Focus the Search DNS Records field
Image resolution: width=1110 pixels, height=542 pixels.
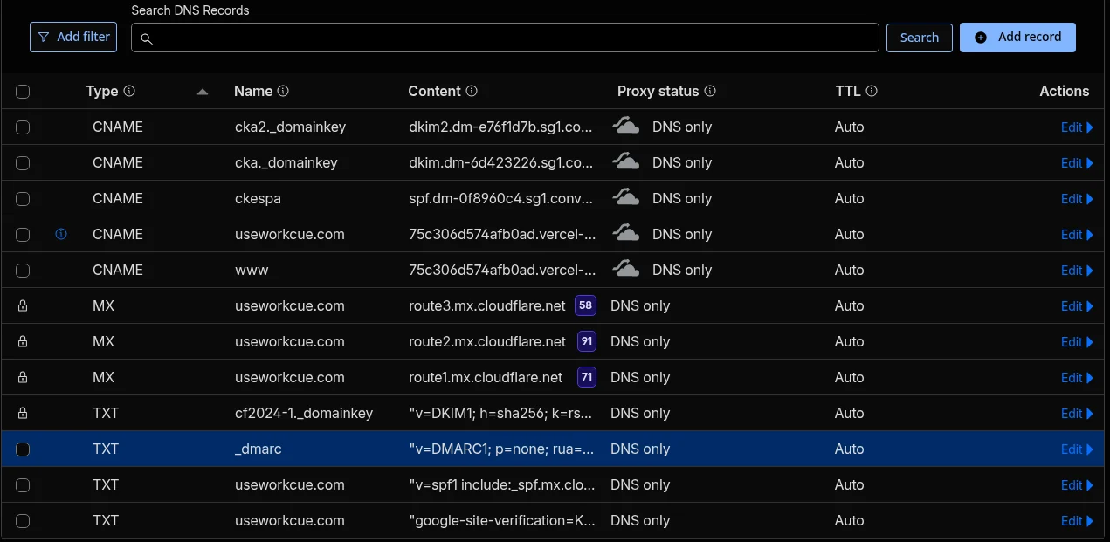click(505, 38)
